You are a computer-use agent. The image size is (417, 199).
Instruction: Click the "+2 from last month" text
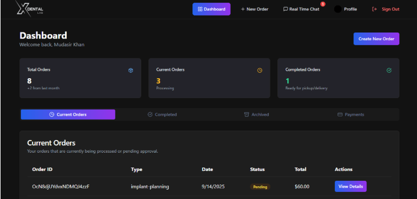click(44, 88)
